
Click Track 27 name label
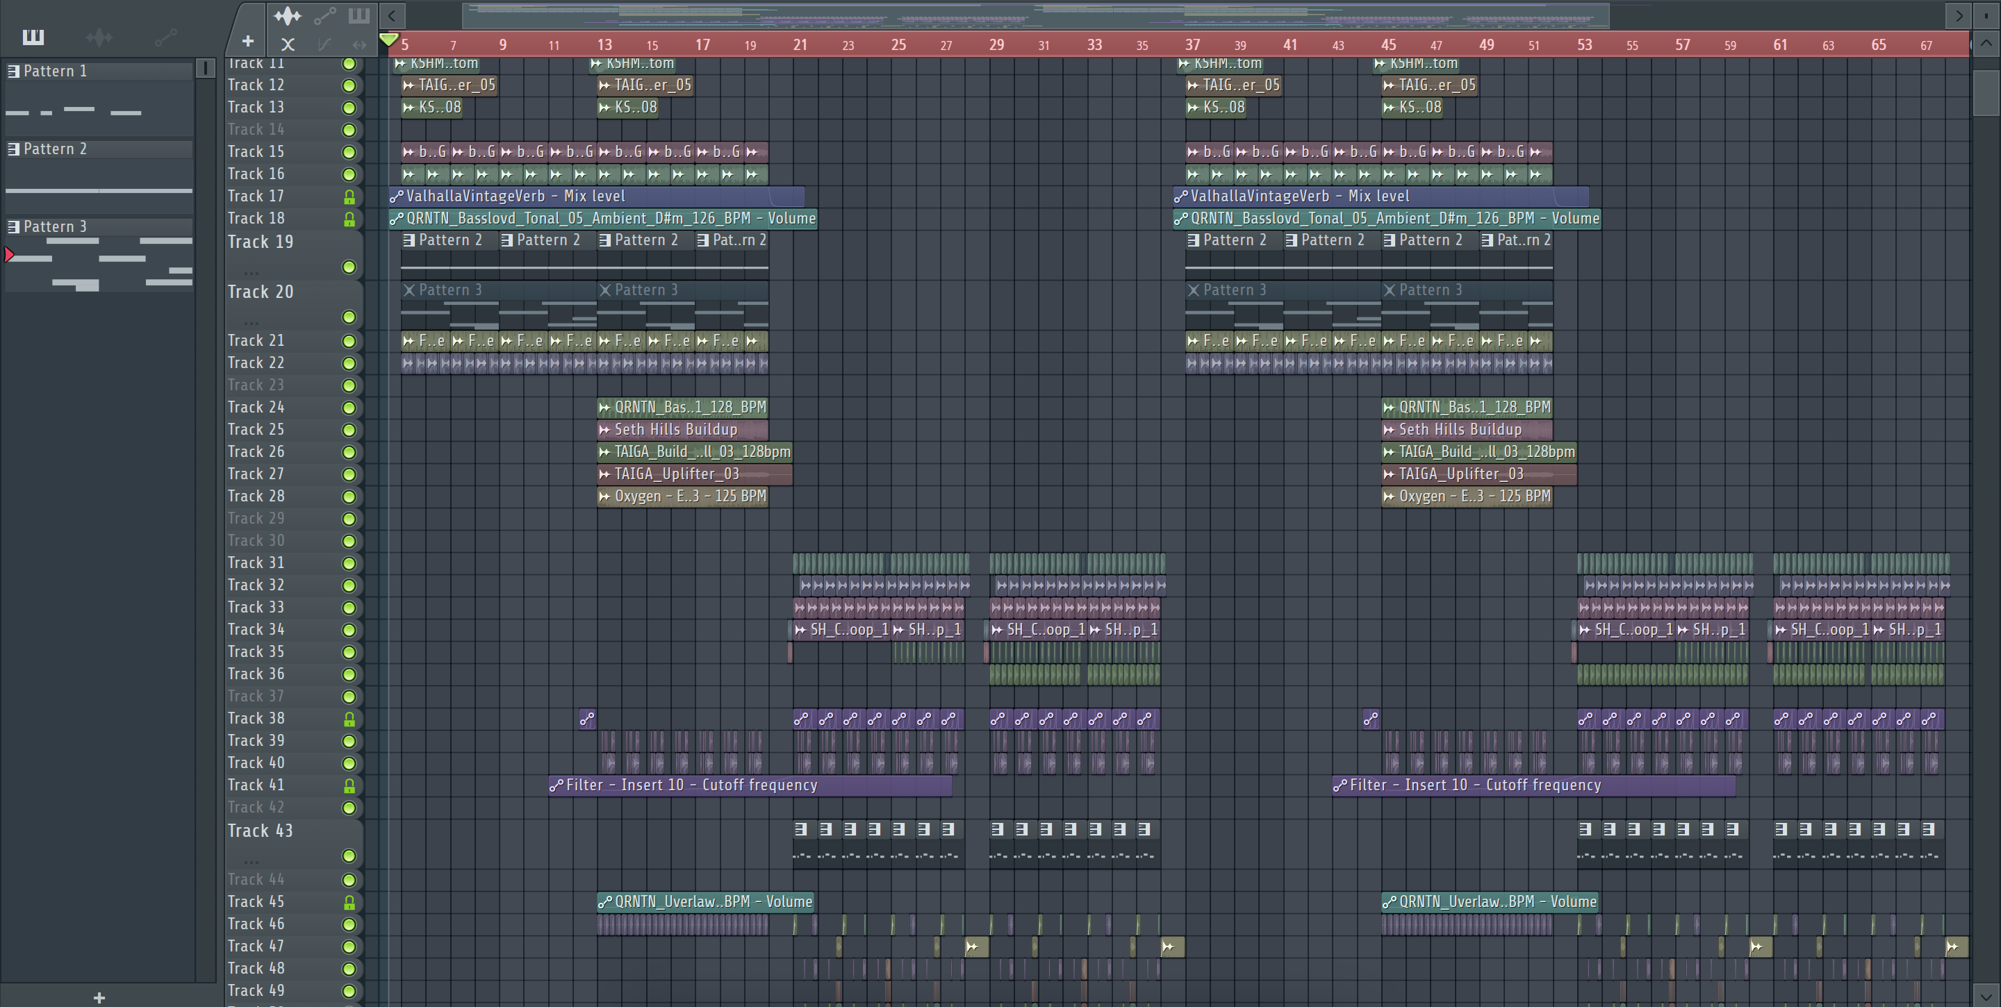[x=256, y=474]
